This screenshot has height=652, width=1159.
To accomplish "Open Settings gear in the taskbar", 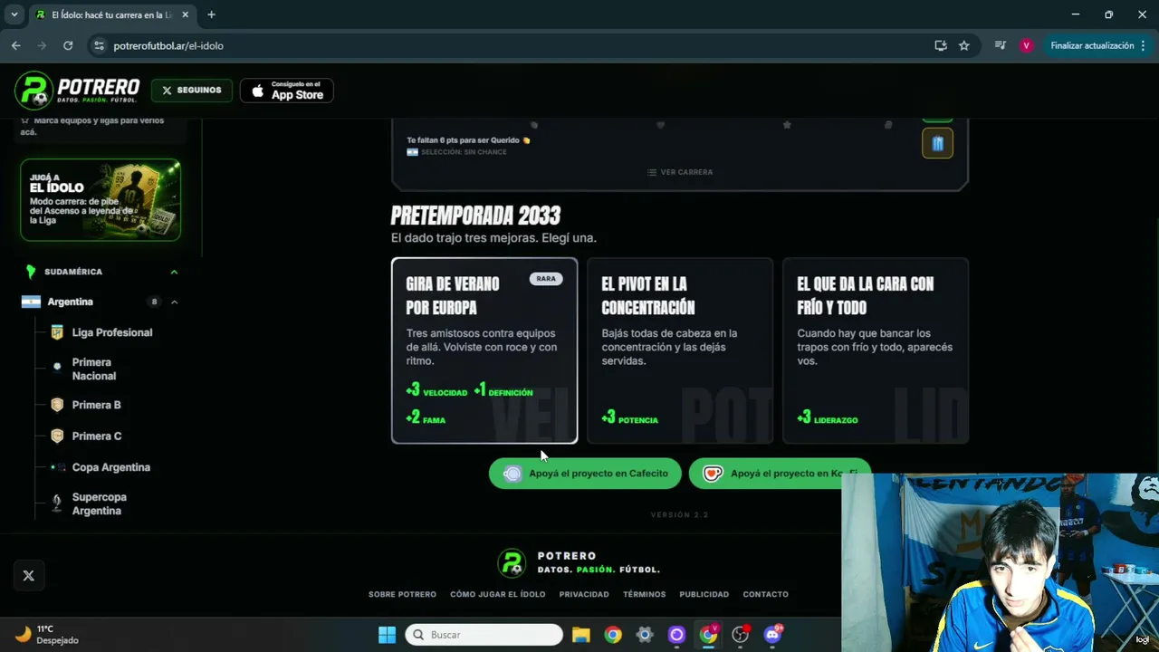I will pyautogui.click(x=645, y=635).
